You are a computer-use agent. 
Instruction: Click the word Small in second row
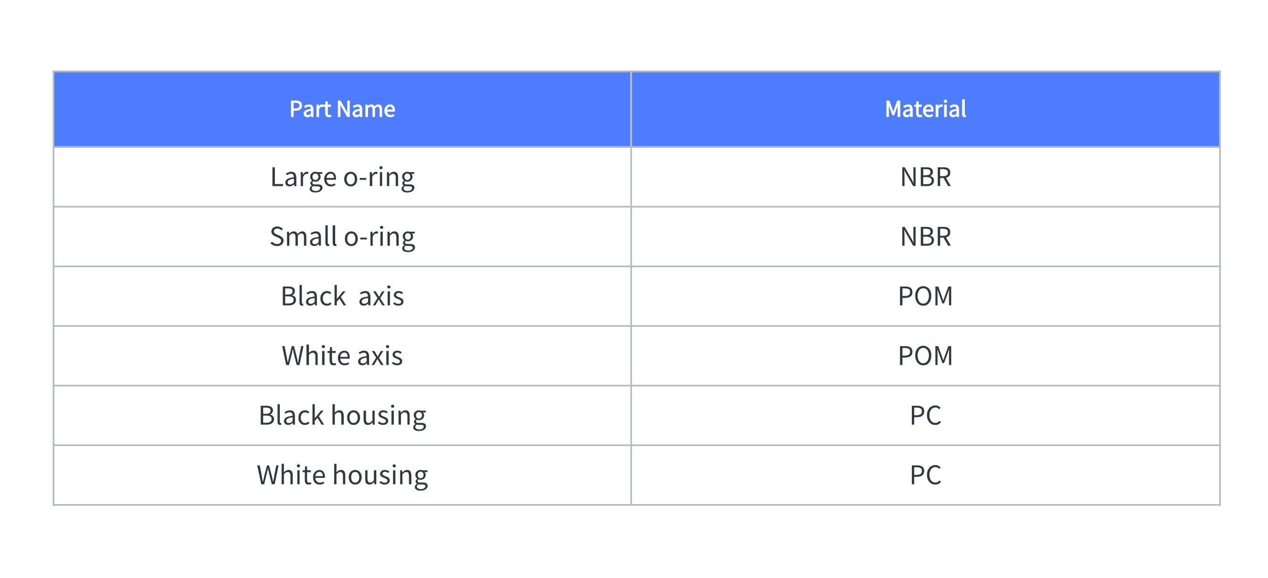pyautogui.click(x=303, y=237)
